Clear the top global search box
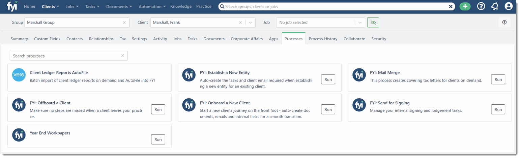 tap(451, 6)
